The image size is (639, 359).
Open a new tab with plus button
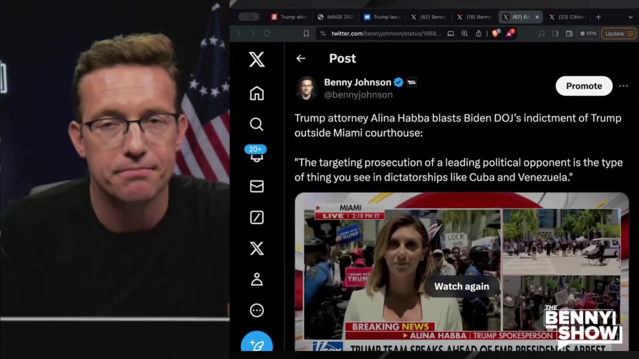point(598,17)
